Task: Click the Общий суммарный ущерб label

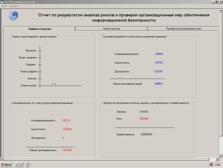Action: coord(127,84)
